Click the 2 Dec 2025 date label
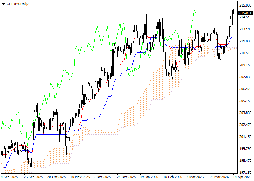 (102, 177)
